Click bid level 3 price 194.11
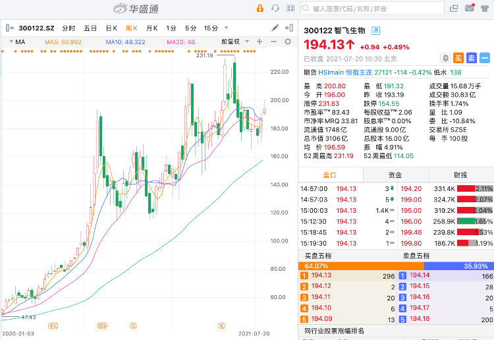The image size is (494, 340). (321, 297)
